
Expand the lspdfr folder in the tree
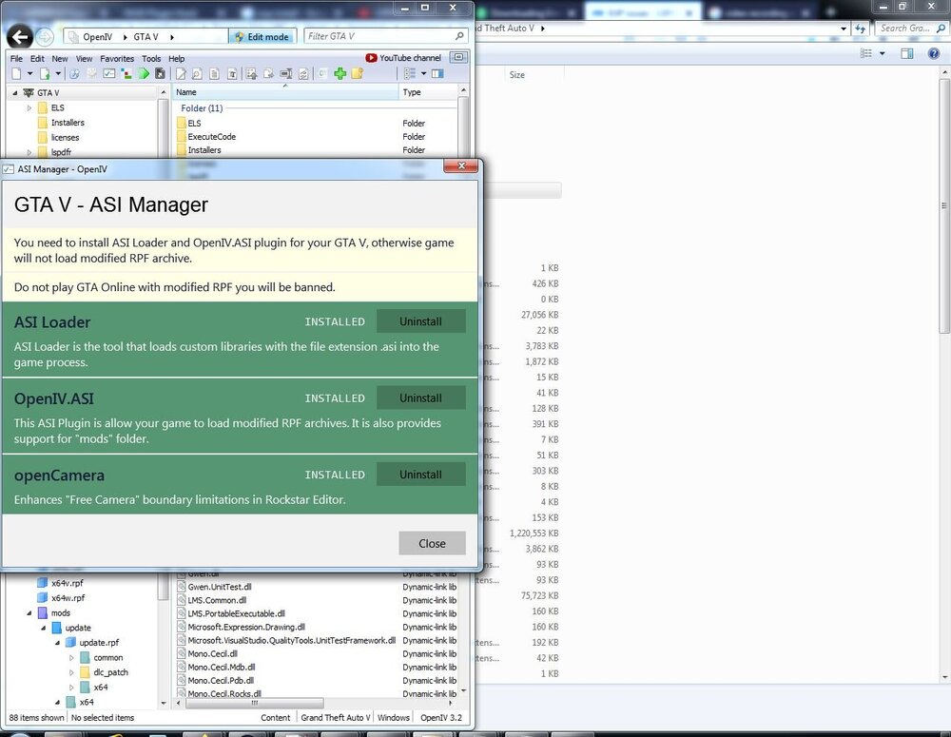tap(29, 152)
